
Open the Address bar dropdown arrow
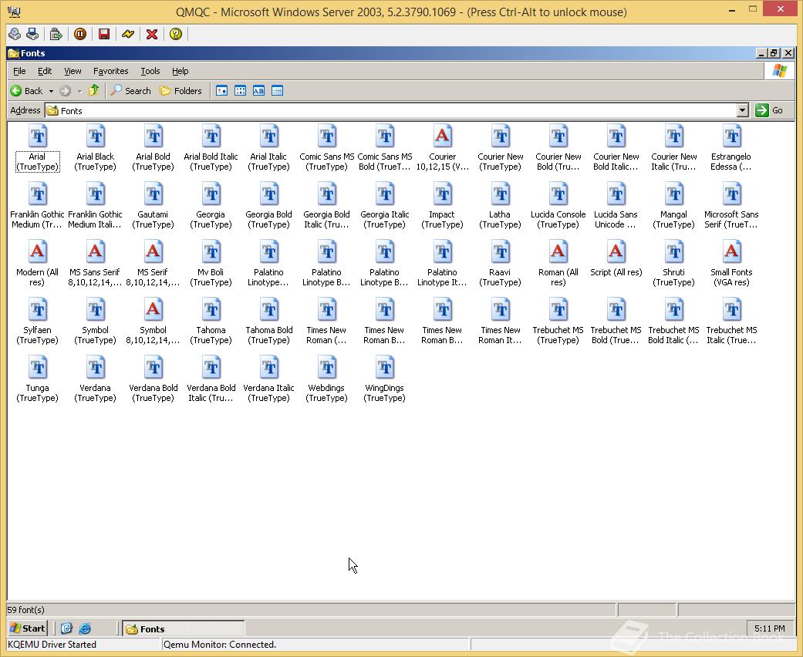(743, 110)
